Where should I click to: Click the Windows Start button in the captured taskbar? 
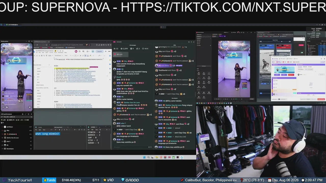[x=144, y=157]
